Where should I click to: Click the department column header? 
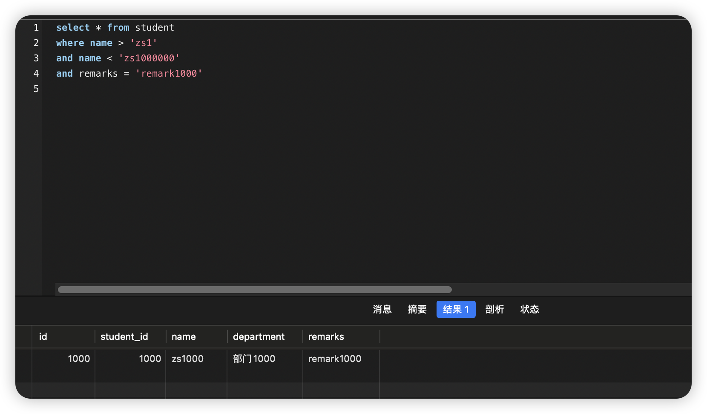265,336
